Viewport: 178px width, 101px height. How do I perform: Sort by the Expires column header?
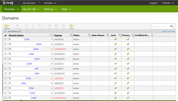58,35
